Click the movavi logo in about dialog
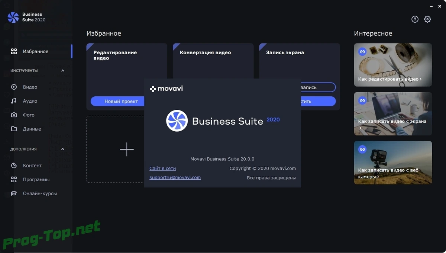 (x=166, y=89)
